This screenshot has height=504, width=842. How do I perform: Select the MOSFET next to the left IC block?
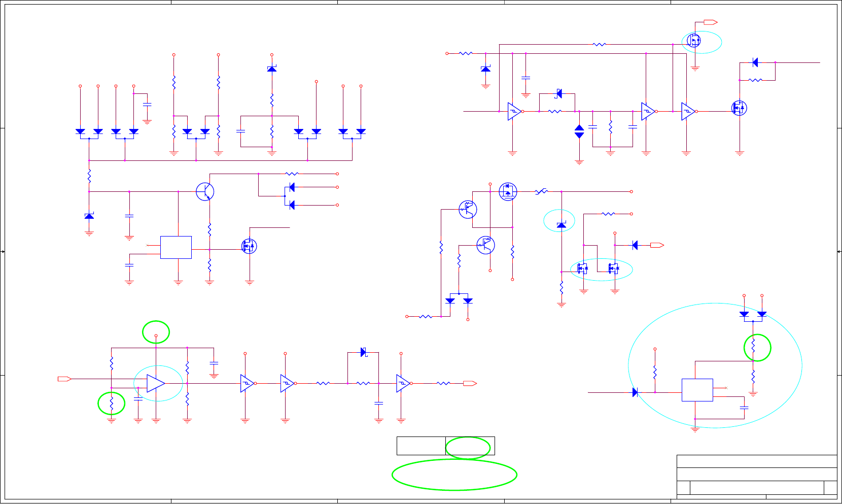click(249, 246)
